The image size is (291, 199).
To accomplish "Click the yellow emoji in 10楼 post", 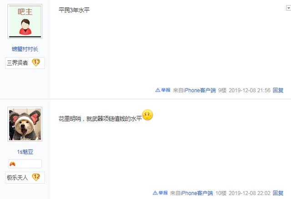I will (147, 115).
